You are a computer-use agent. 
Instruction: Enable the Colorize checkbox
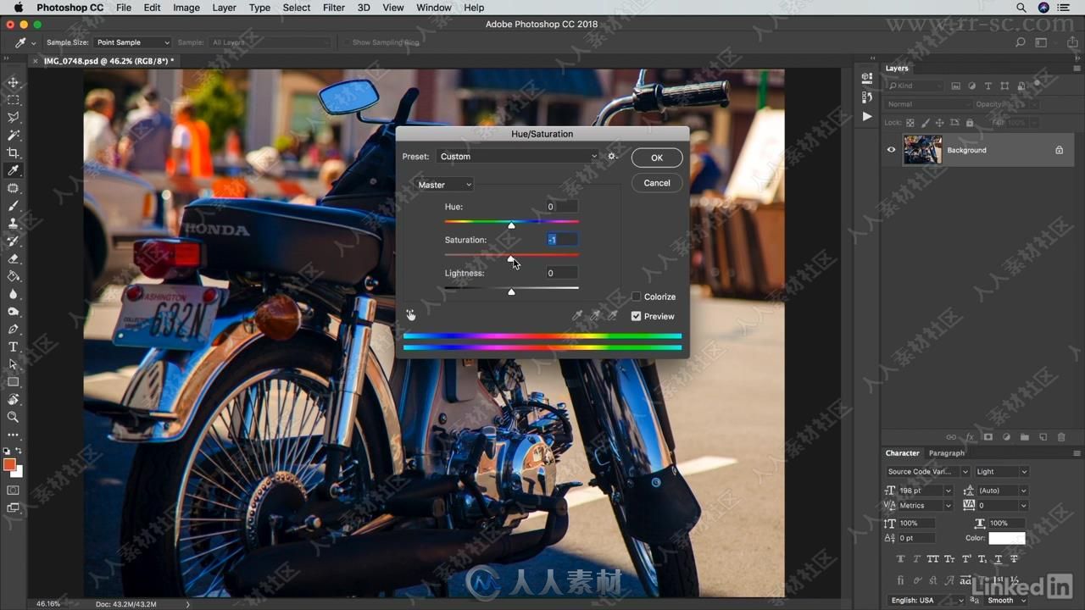pos(636,297)
